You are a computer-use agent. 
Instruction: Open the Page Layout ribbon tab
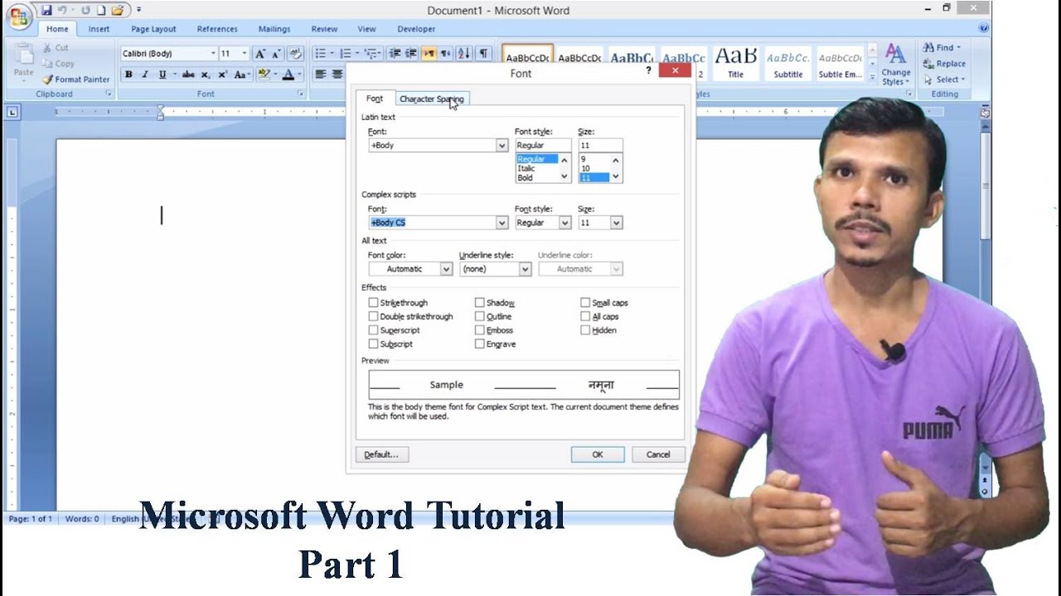153,29
